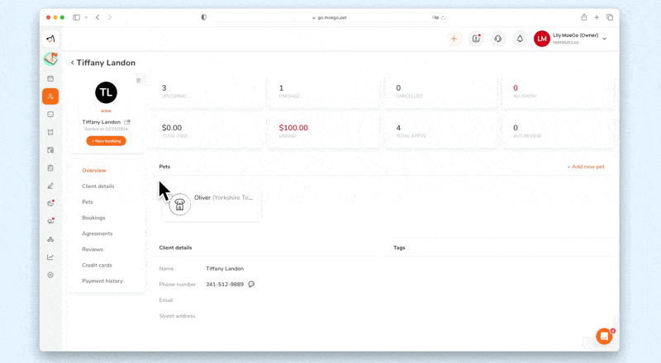Open the megaphone sidebar icon with red dot
The image size is (661, 363).
tap(50, 221)
